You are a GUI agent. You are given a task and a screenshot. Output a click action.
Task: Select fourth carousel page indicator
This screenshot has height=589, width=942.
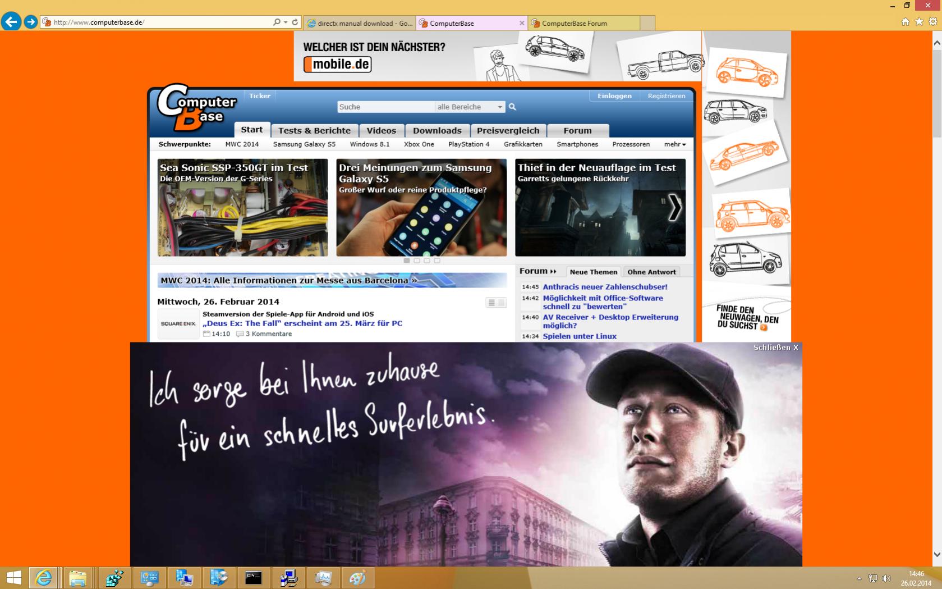pos(437,261)
